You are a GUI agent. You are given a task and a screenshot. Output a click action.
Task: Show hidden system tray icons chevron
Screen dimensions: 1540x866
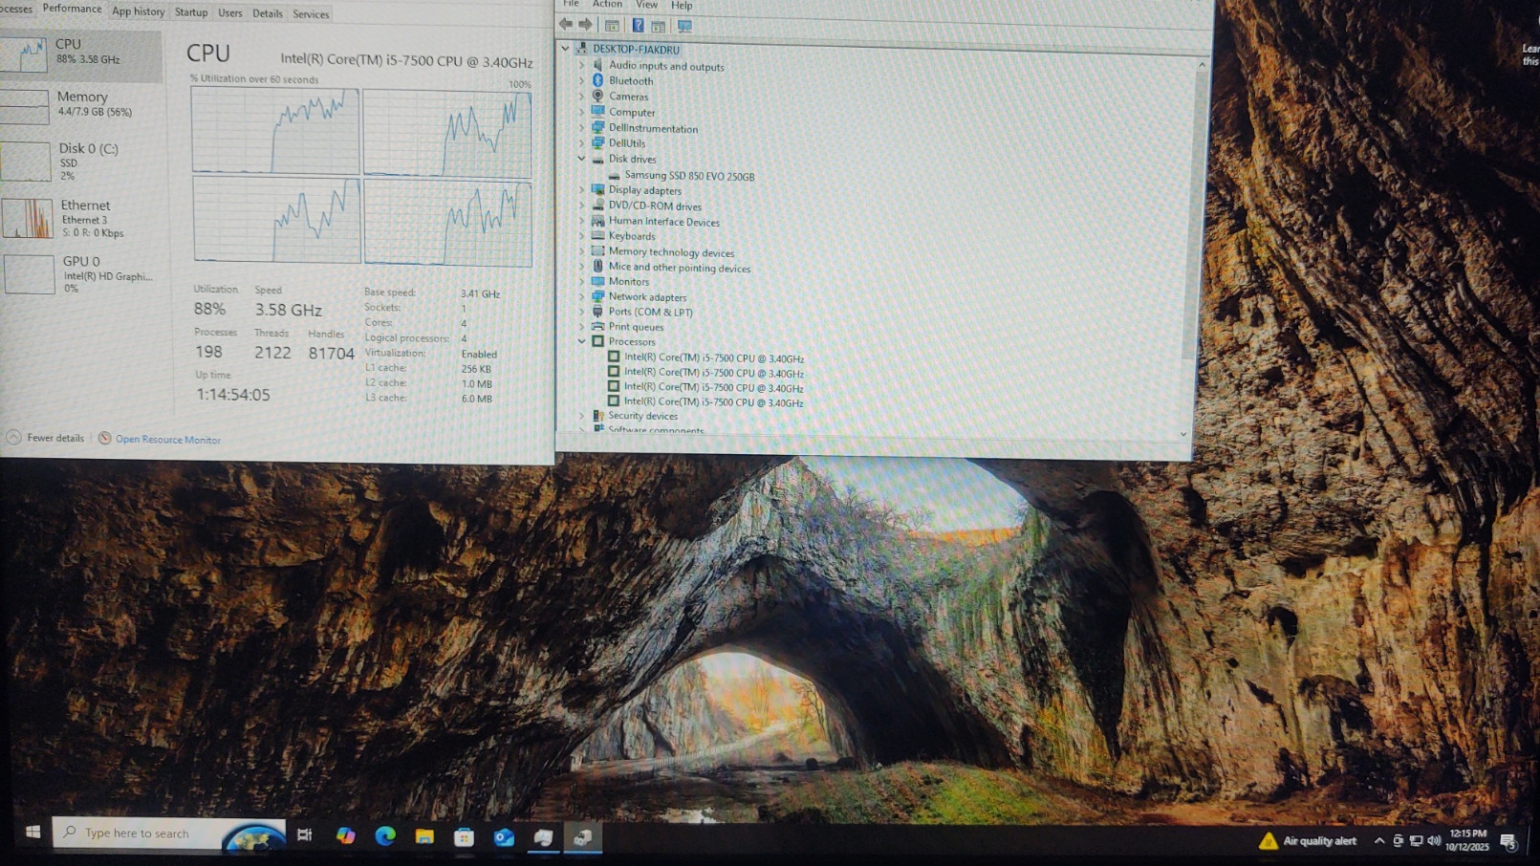[1378, 841]
